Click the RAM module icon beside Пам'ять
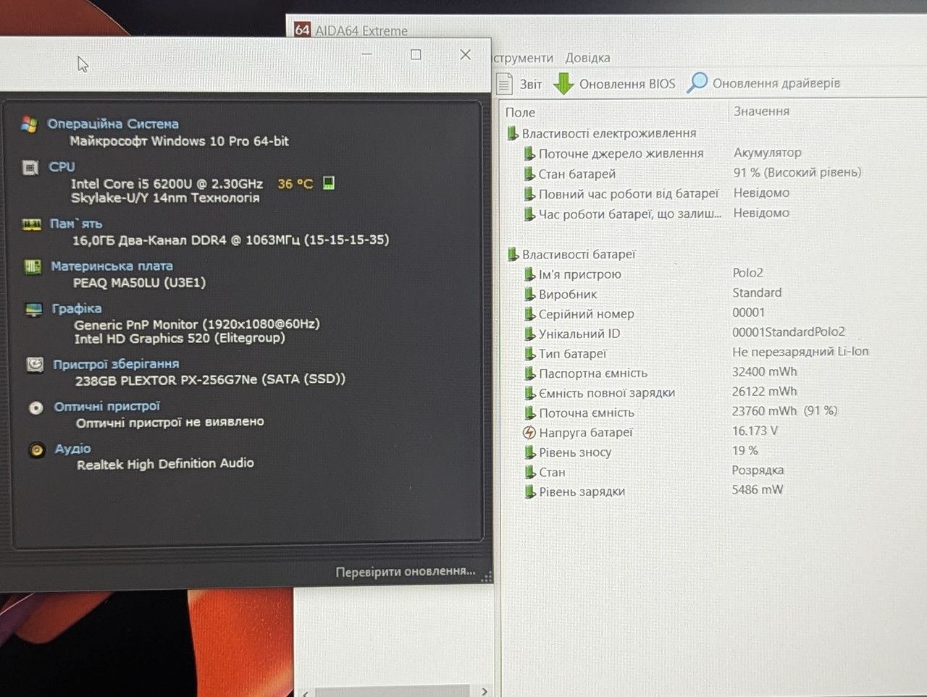This screenshot has width=927, height=697. (32, 224)
